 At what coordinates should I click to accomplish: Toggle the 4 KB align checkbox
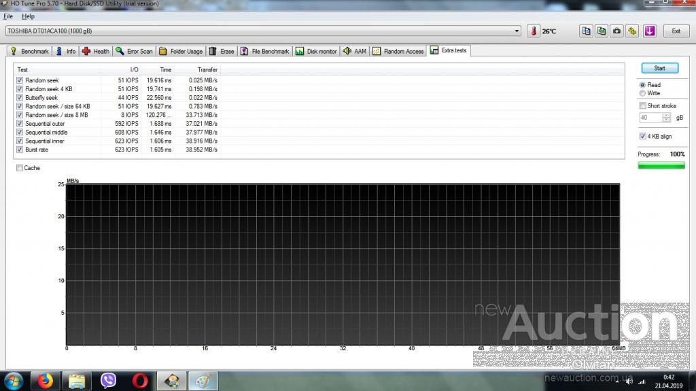pyautogui.click(x=642, y=137)
